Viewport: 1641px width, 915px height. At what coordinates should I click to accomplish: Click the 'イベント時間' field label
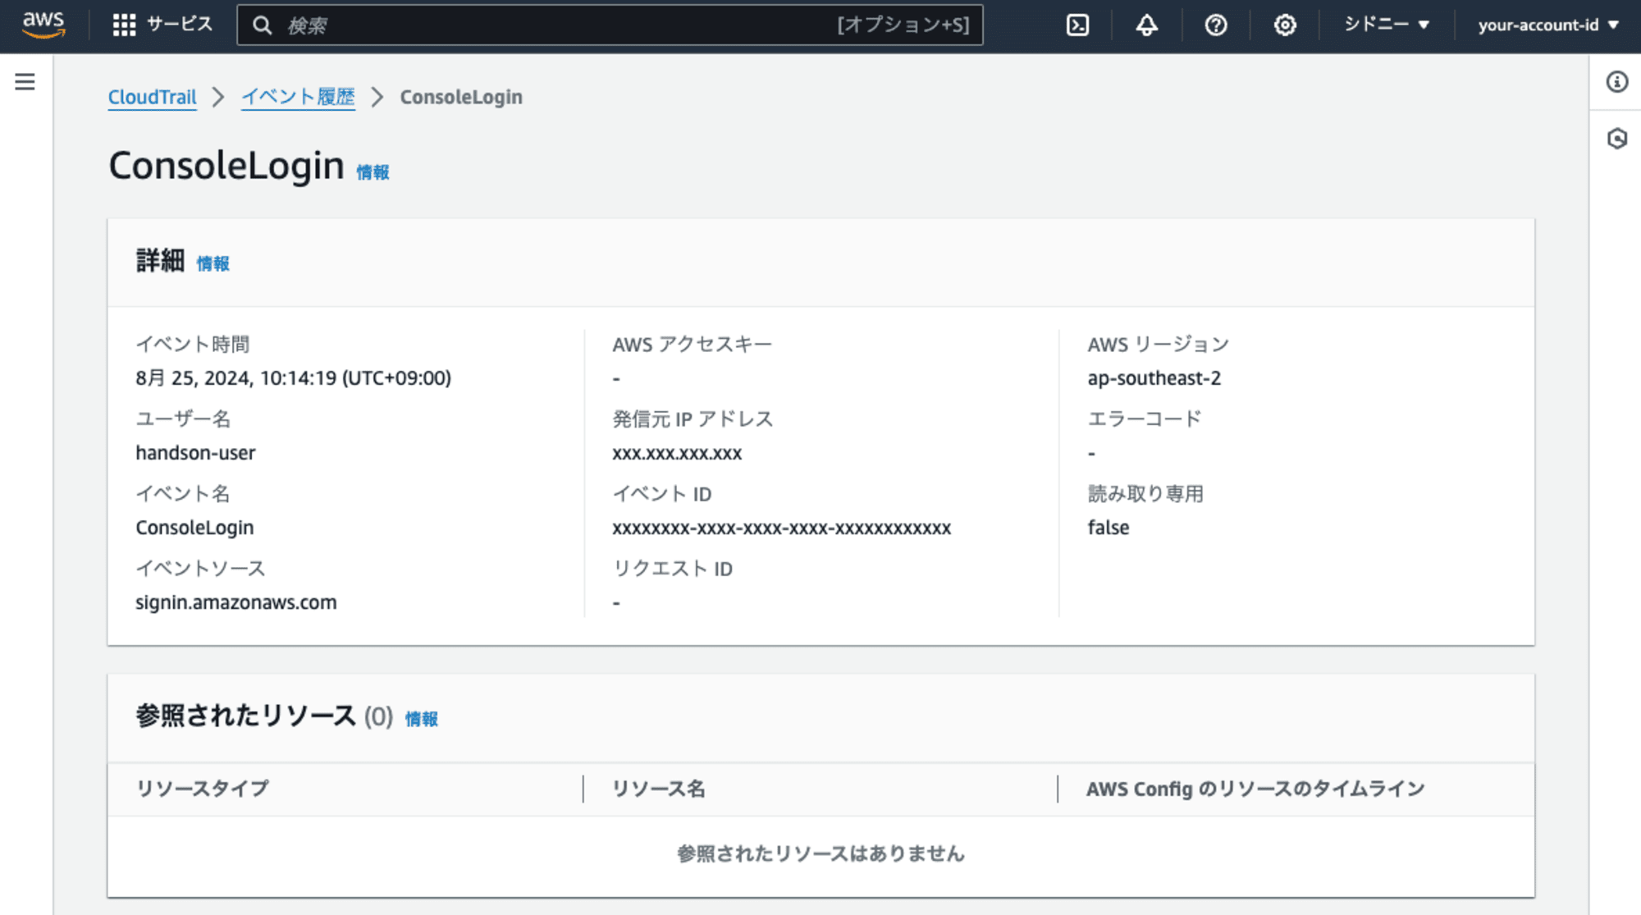(193, 345)
